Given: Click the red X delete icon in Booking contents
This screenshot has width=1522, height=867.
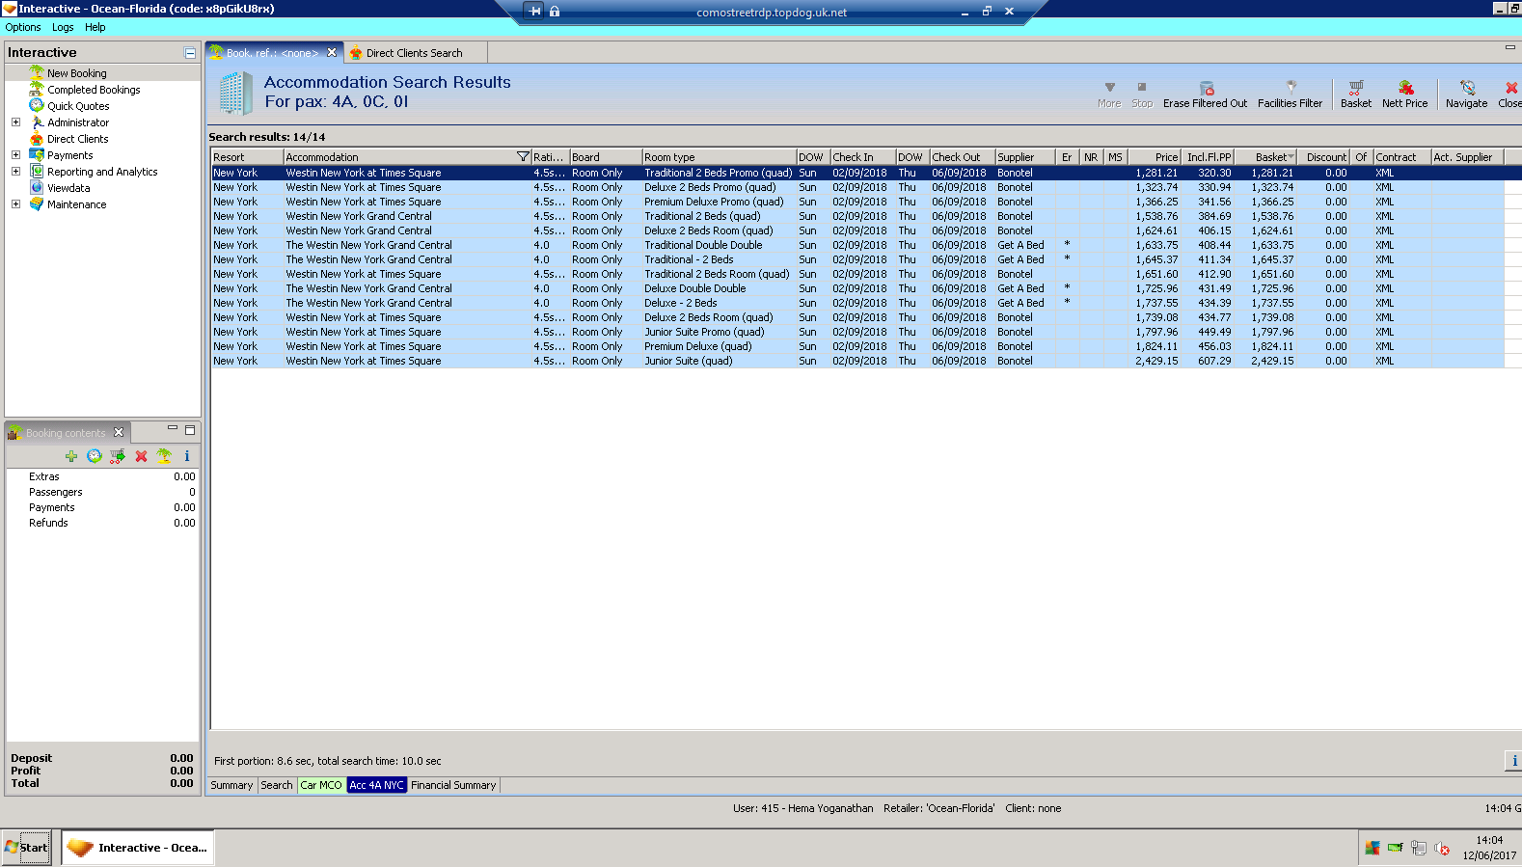Looking at the screenshot, I should coord(141,456).
